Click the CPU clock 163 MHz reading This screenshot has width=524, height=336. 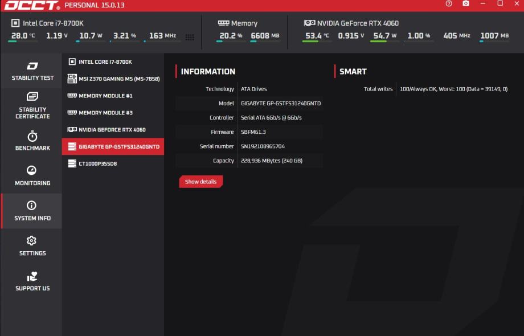[162, 36]
